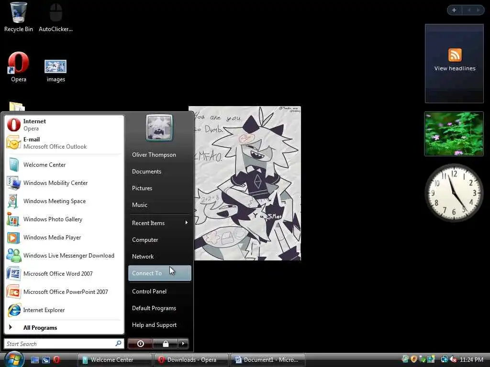This screenshot has width=490, height=367.
Task: Click the Start Search input field
Action: [64, 344]
